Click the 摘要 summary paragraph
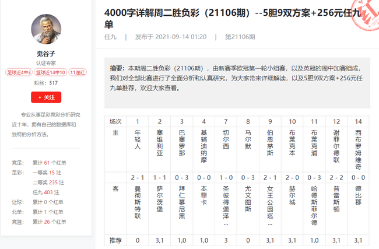 (x=237, y=78)
